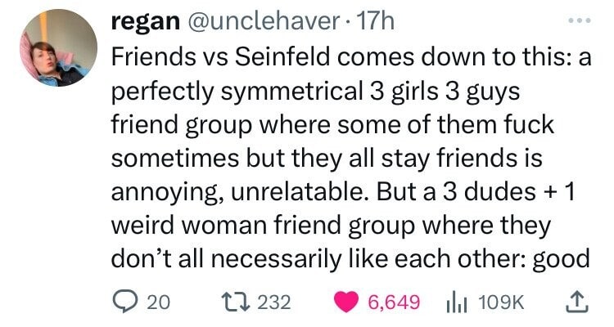
Task: Click the 'annoying, unrelatable' text line
Action: tap(343, 192)
